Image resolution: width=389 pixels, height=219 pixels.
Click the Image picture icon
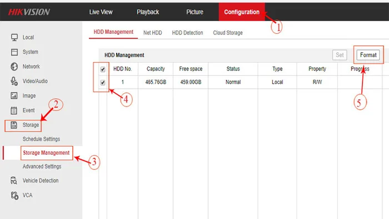click(14, 96)
